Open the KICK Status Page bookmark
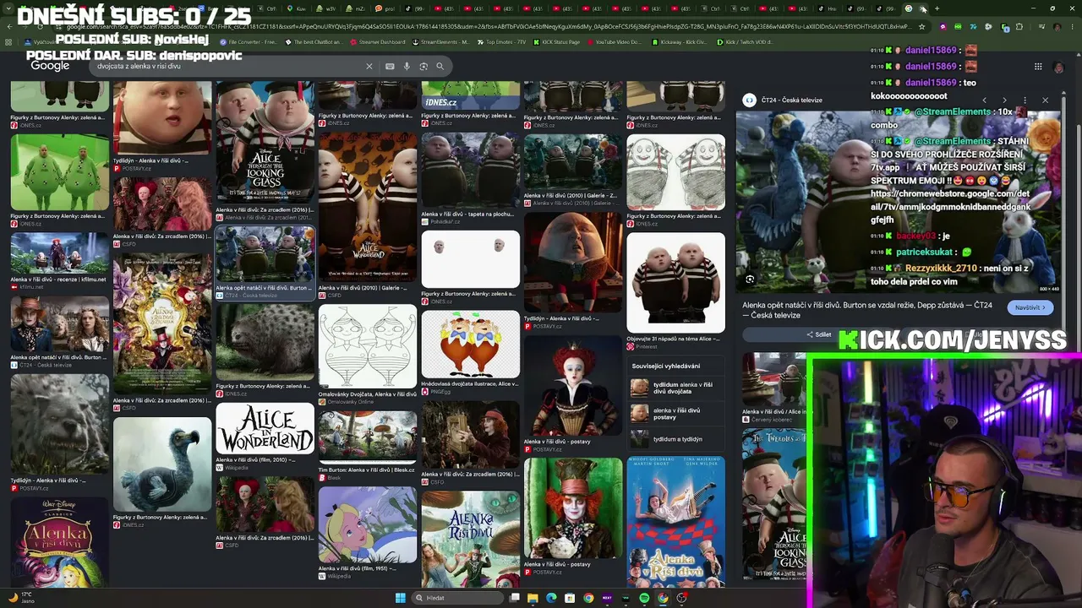The width and height of the screenshot is (1082, 608). click(x=556, y=42)
